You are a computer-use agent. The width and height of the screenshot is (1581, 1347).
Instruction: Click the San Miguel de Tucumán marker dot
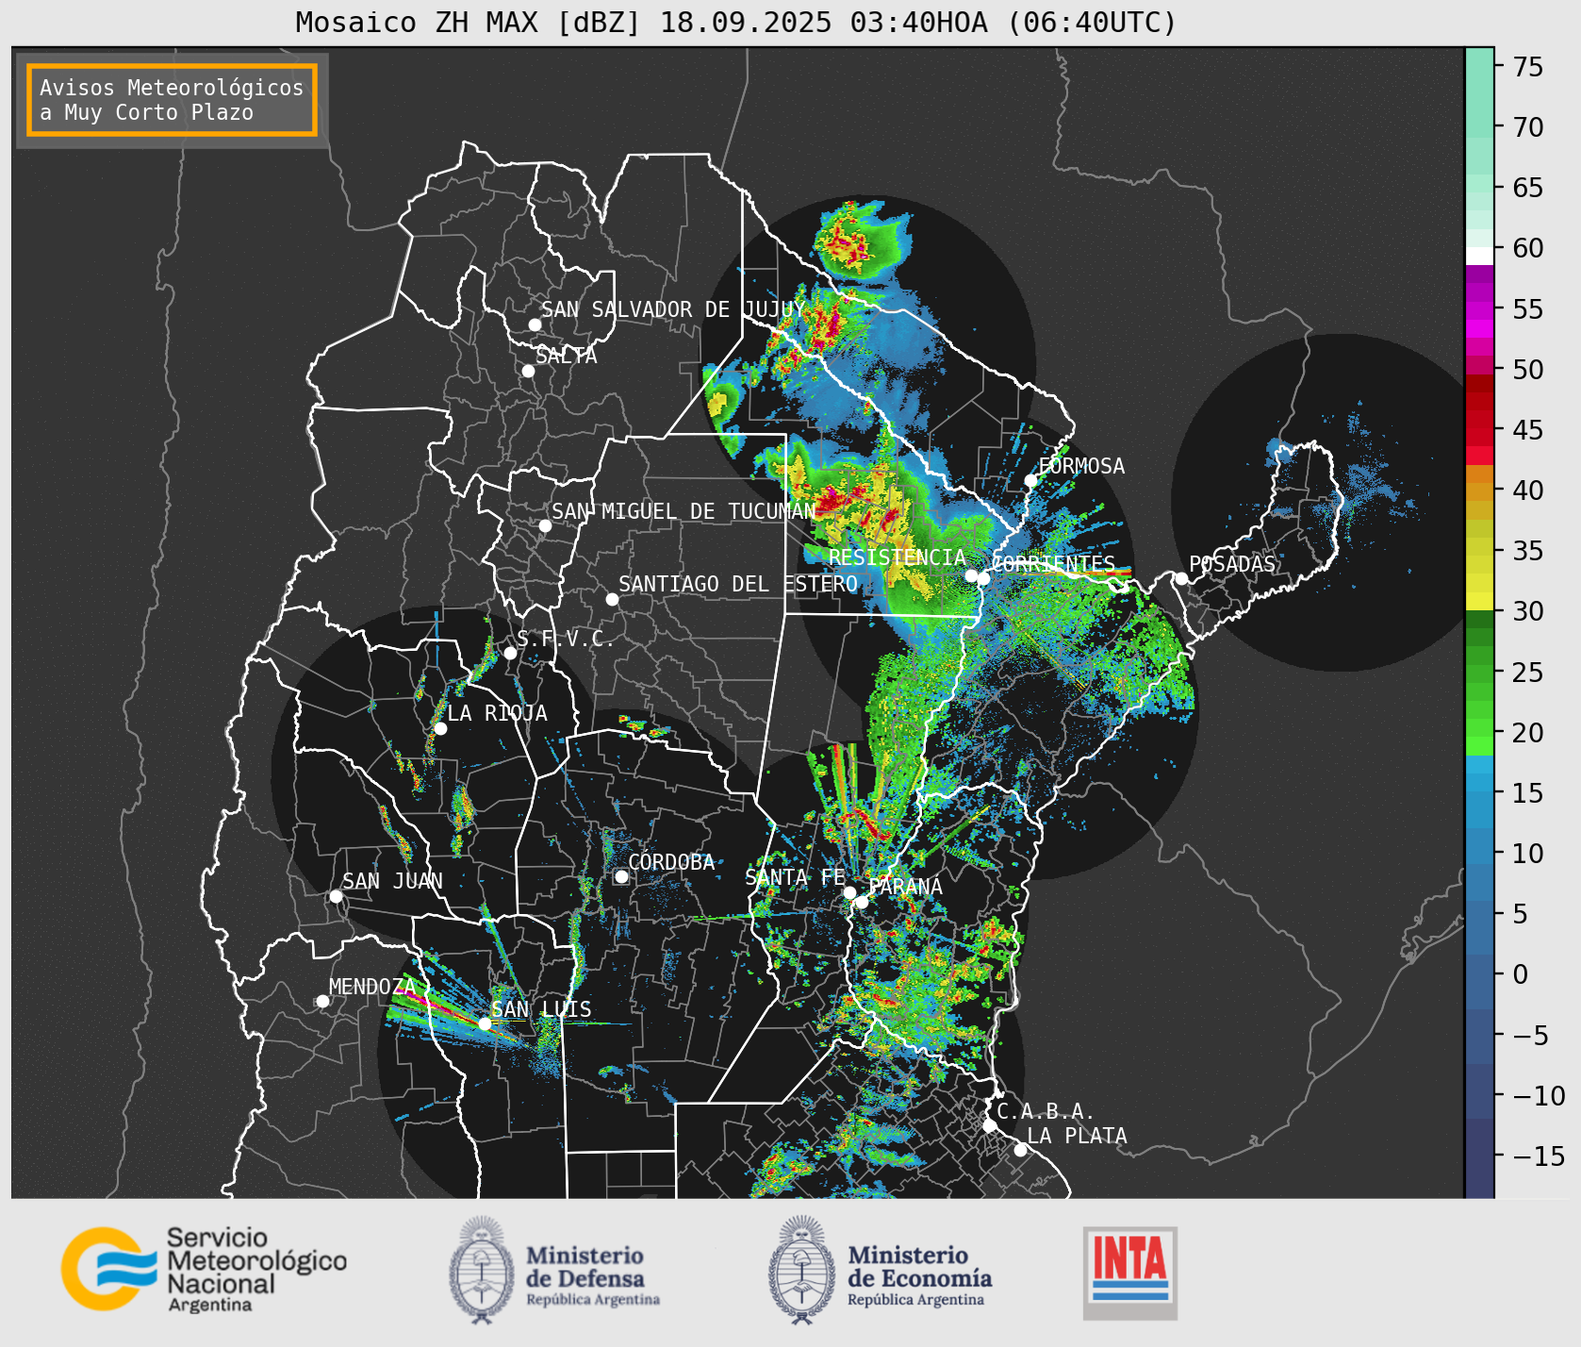click(x=545, y=525)
